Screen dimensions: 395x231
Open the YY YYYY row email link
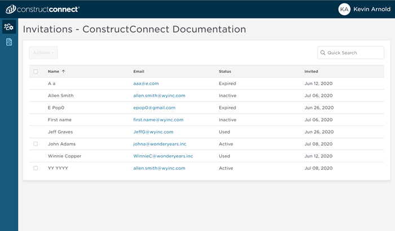click(159, 168)
